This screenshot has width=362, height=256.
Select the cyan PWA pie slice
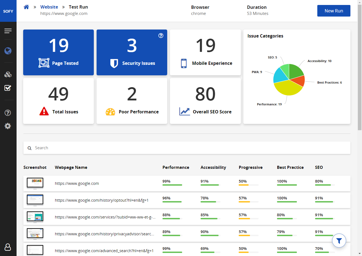coord(280,76)
